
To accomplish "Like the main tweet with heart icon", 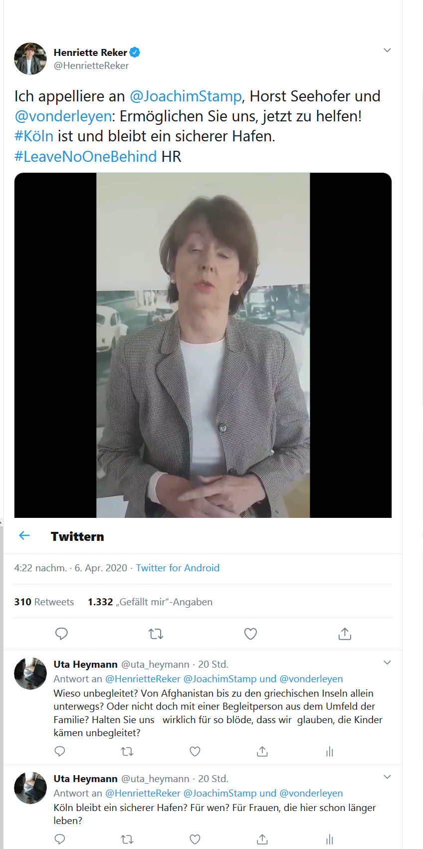I will tap(250, 634).
